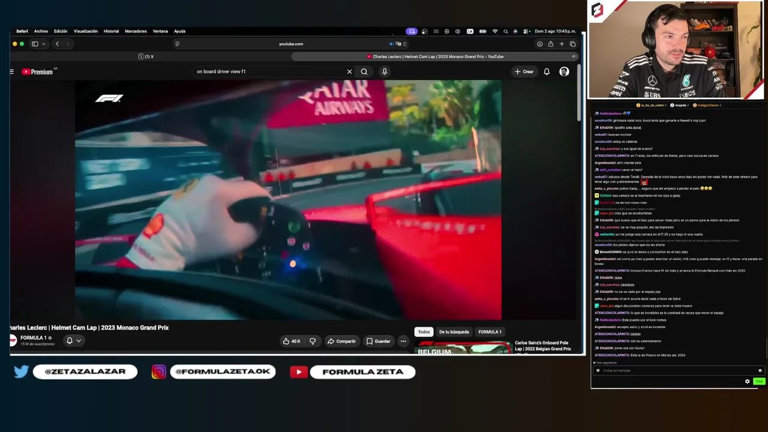Open Spotlight search in menu bar
The image size is (768, 432).
506,31
